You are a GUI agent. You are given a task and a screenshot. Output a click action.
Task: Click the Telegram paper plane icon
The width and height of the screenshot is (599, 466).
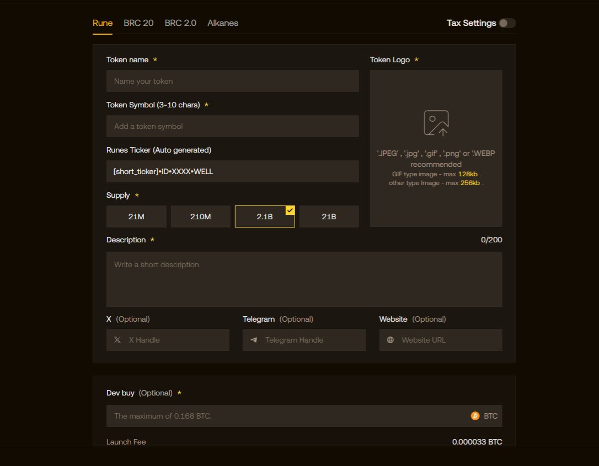pyautogui.click(x=254, y=340)
